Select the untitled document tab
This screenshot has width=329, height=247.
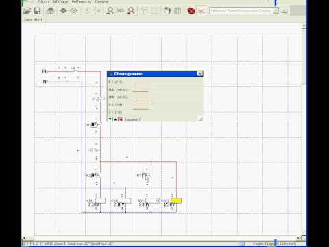34,20
